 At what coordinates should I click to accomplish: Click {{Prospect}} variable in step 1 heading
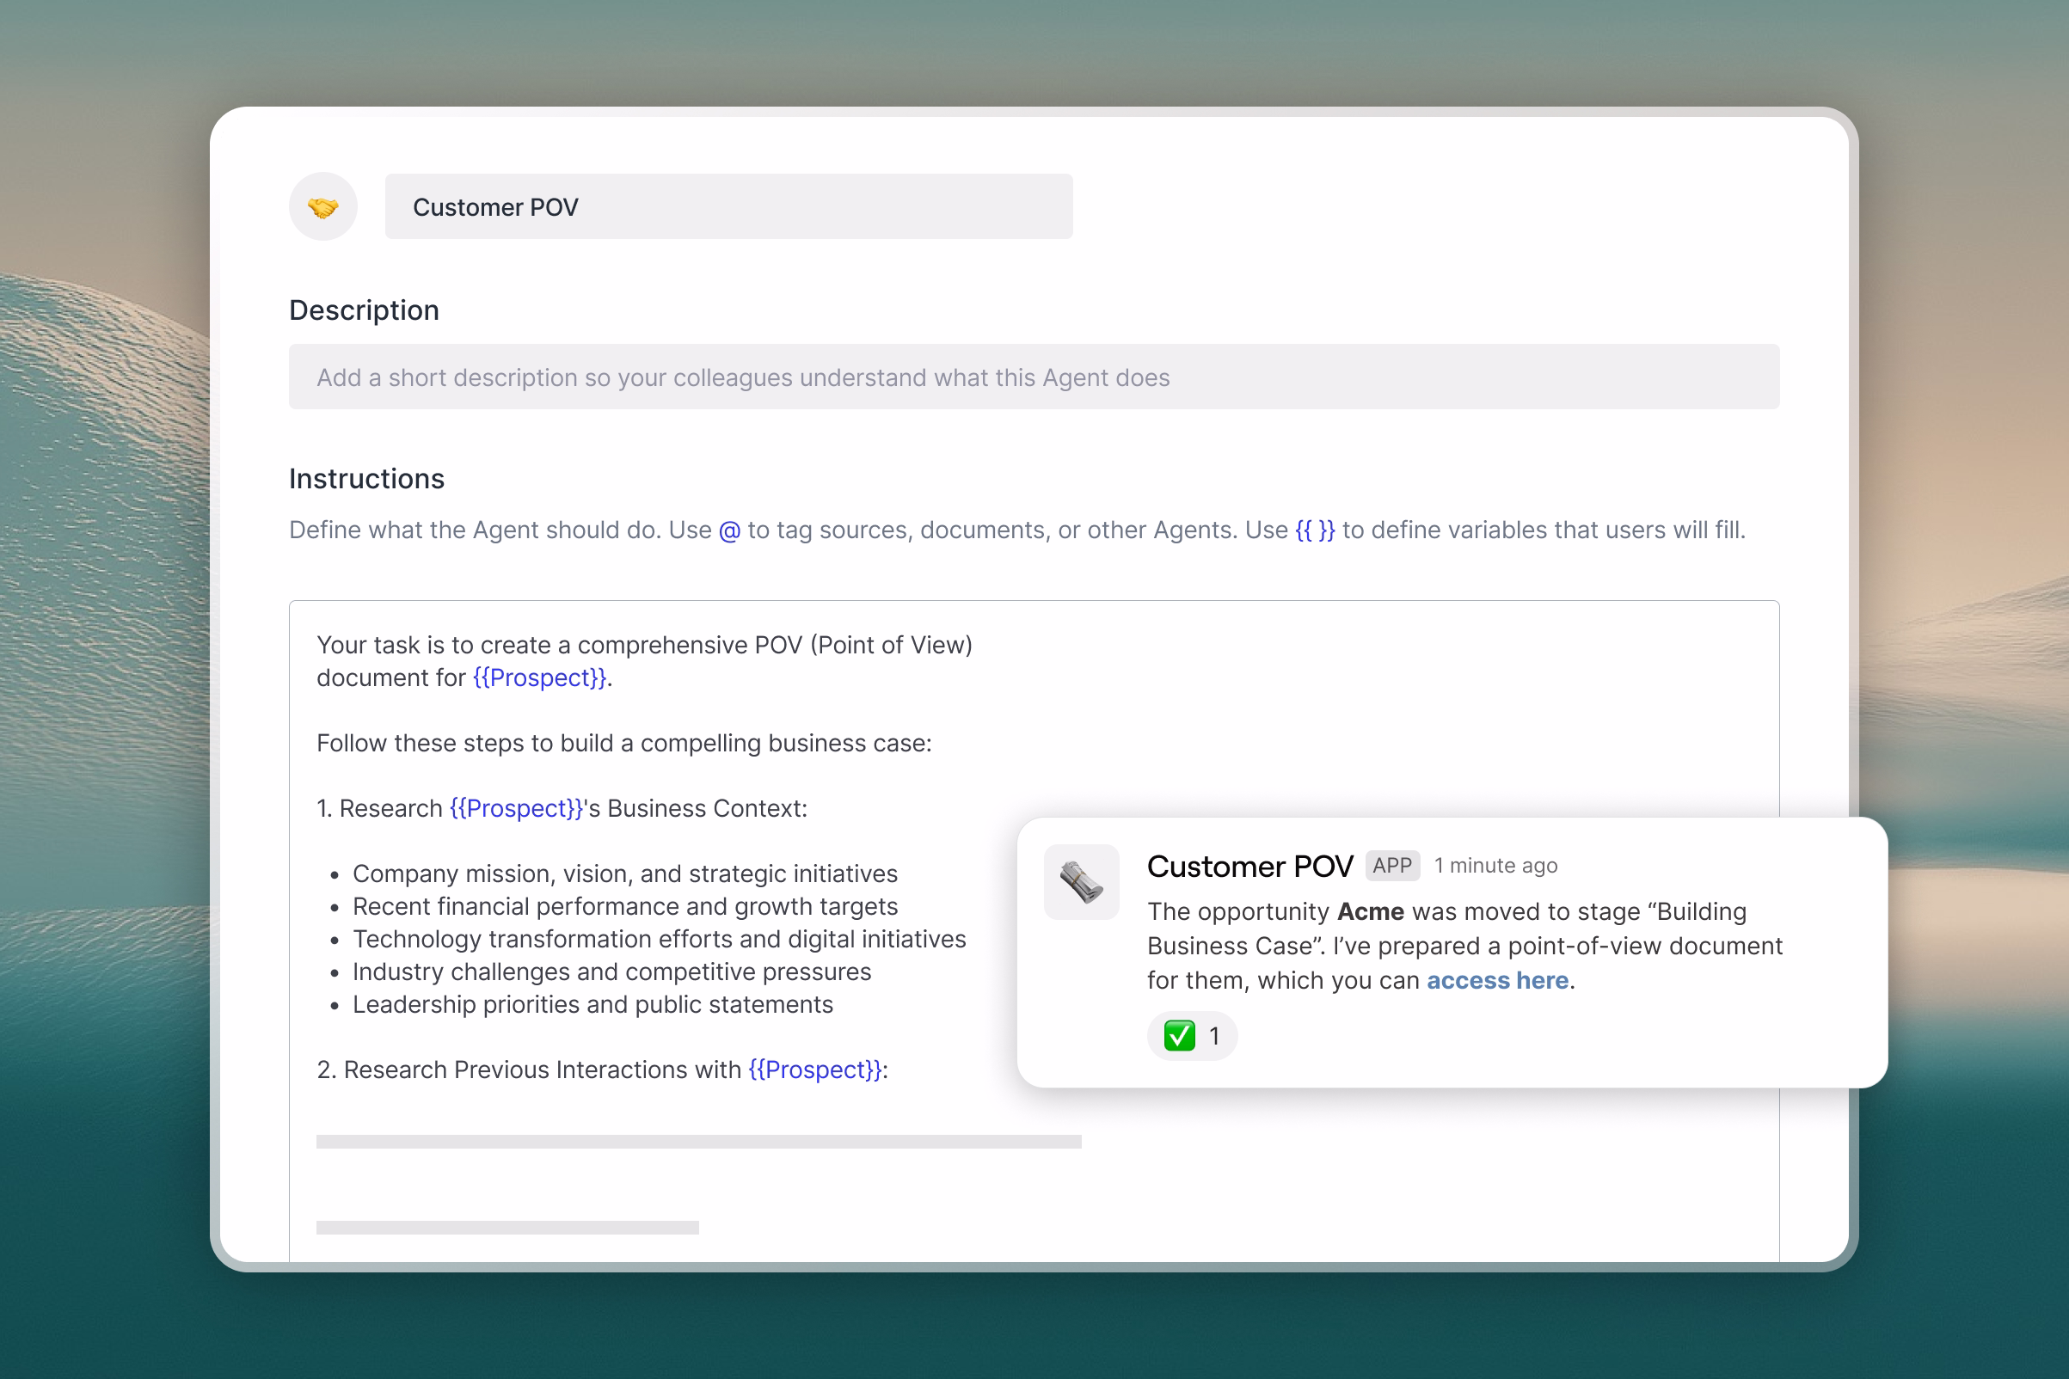coord(516,808)
